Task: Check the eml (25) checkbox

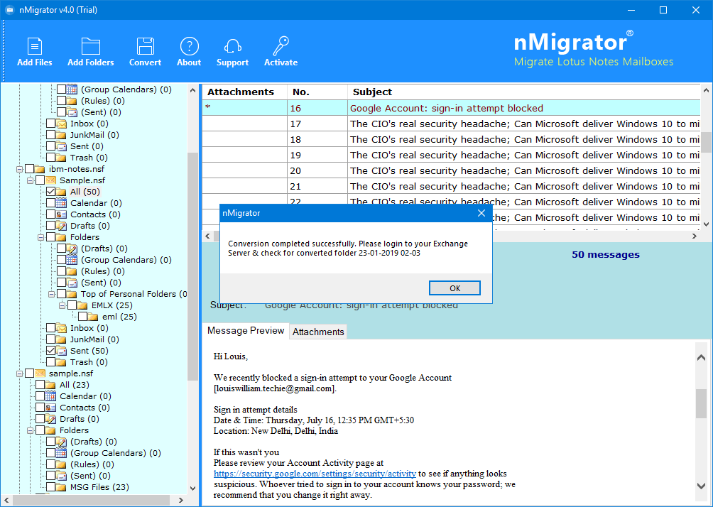Action: (83, 317)
